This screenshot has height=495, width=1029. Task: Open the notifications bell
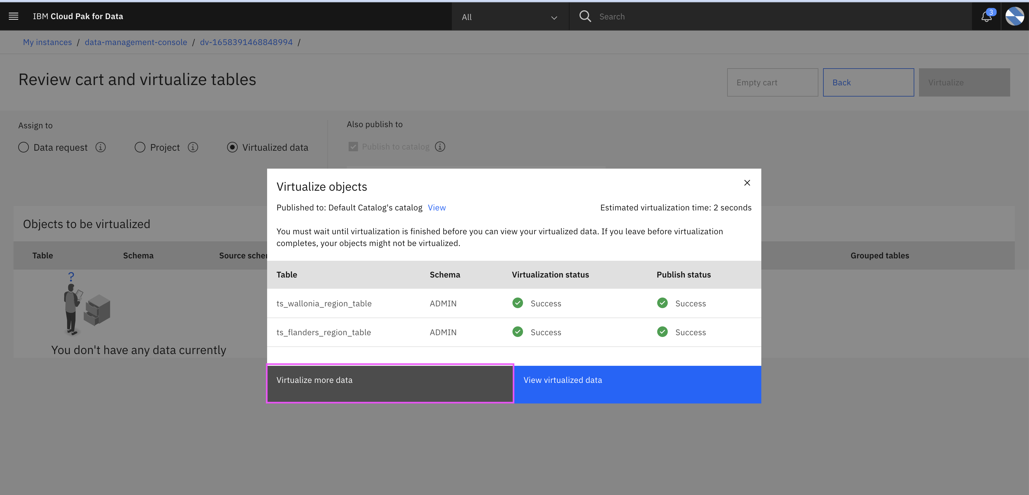[x=986, y=16]
